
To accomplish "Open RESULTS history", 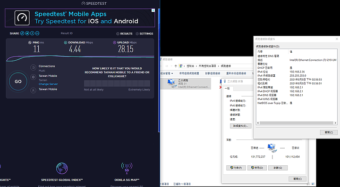I will [125, 34].
